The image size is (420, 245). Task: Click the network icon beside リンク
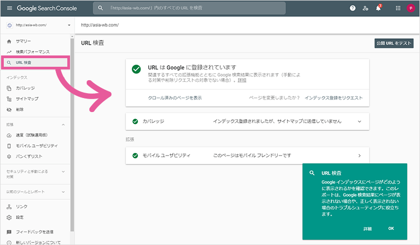9,207
